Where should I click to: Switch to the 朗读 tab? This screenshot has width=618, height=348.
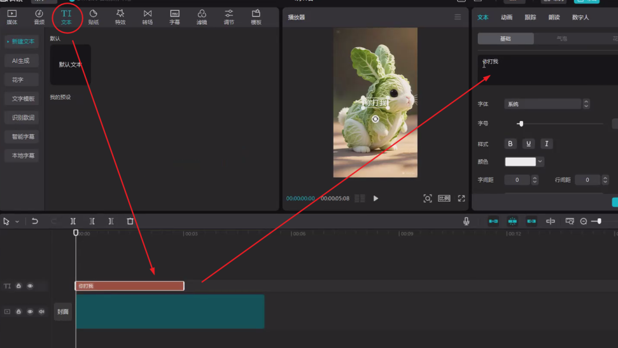[554, 17]
